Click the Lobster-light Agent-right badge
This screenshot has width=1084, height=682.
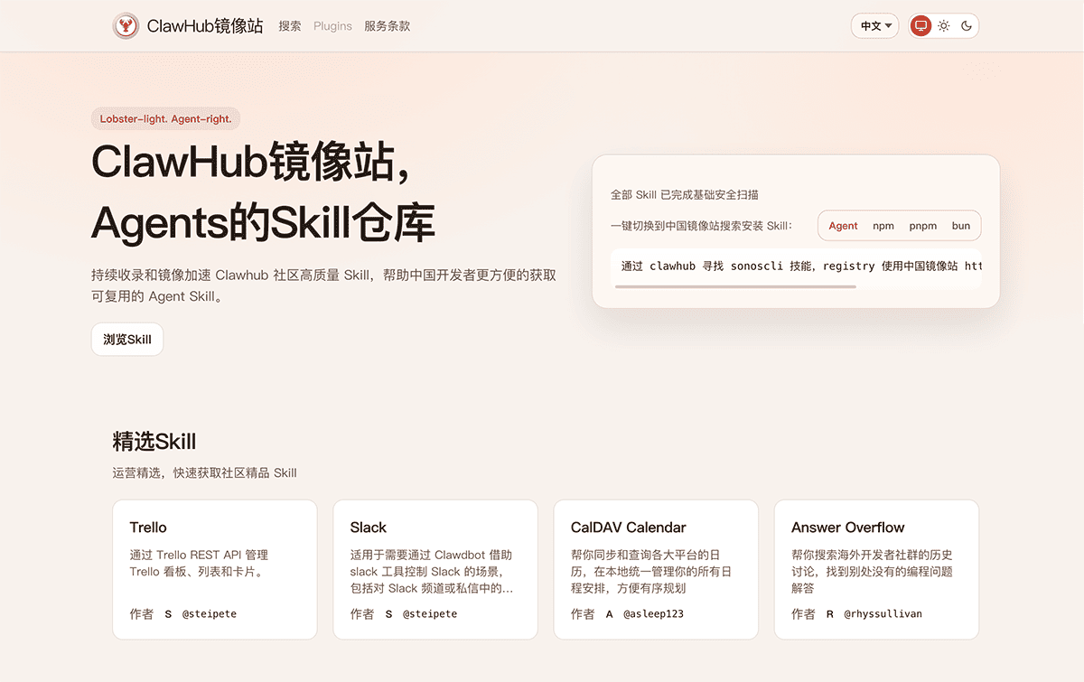165,118
